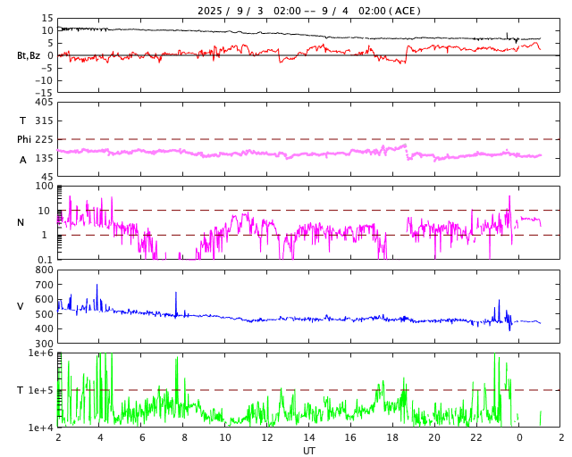Click the '1e+6' temperature tick
This screenshot has width=572, height=457.
coord(41,353)
